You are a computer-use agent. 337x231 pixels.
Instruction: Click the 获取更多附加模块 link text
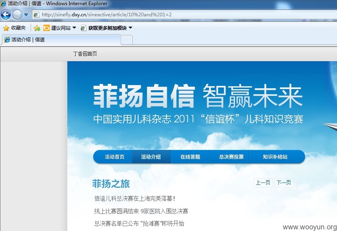(108, 28)
